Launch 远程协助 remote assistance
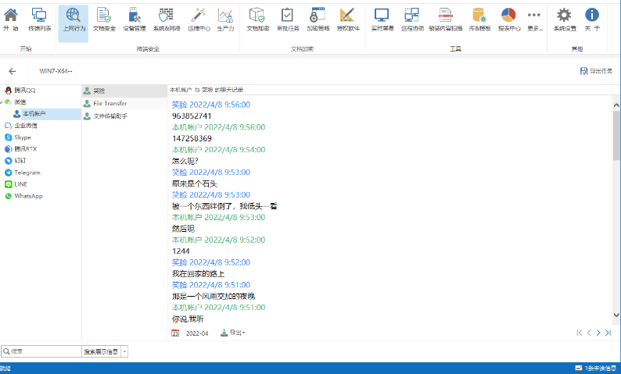621x374 pixels. click(x=411, y=19)
